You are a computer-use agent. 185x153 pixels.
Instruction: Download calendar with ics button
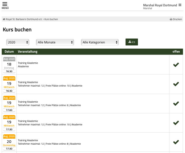pos(132,42)
